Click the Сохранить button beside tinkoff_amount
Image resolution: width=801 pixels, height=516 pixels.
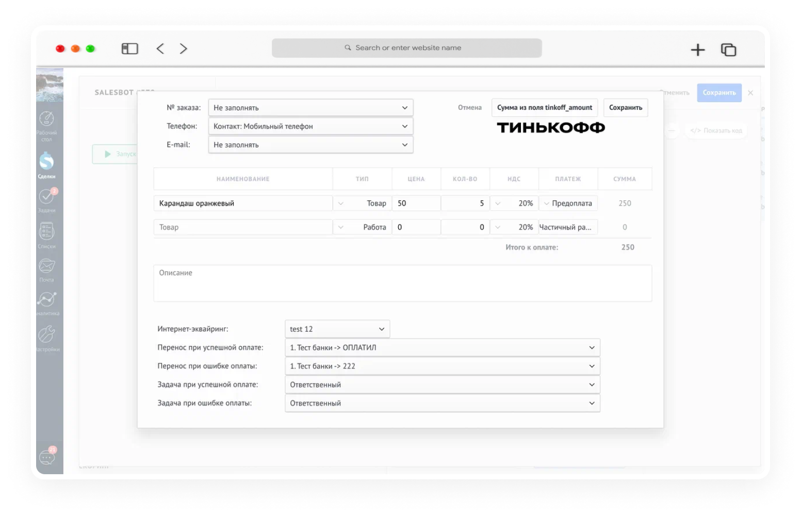(626, 108)
